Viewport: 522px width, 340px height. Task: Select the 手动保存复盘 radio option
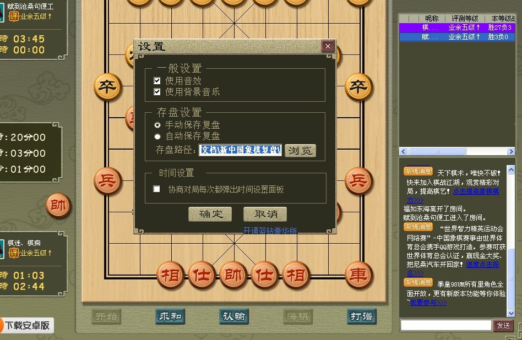point(157,125)
